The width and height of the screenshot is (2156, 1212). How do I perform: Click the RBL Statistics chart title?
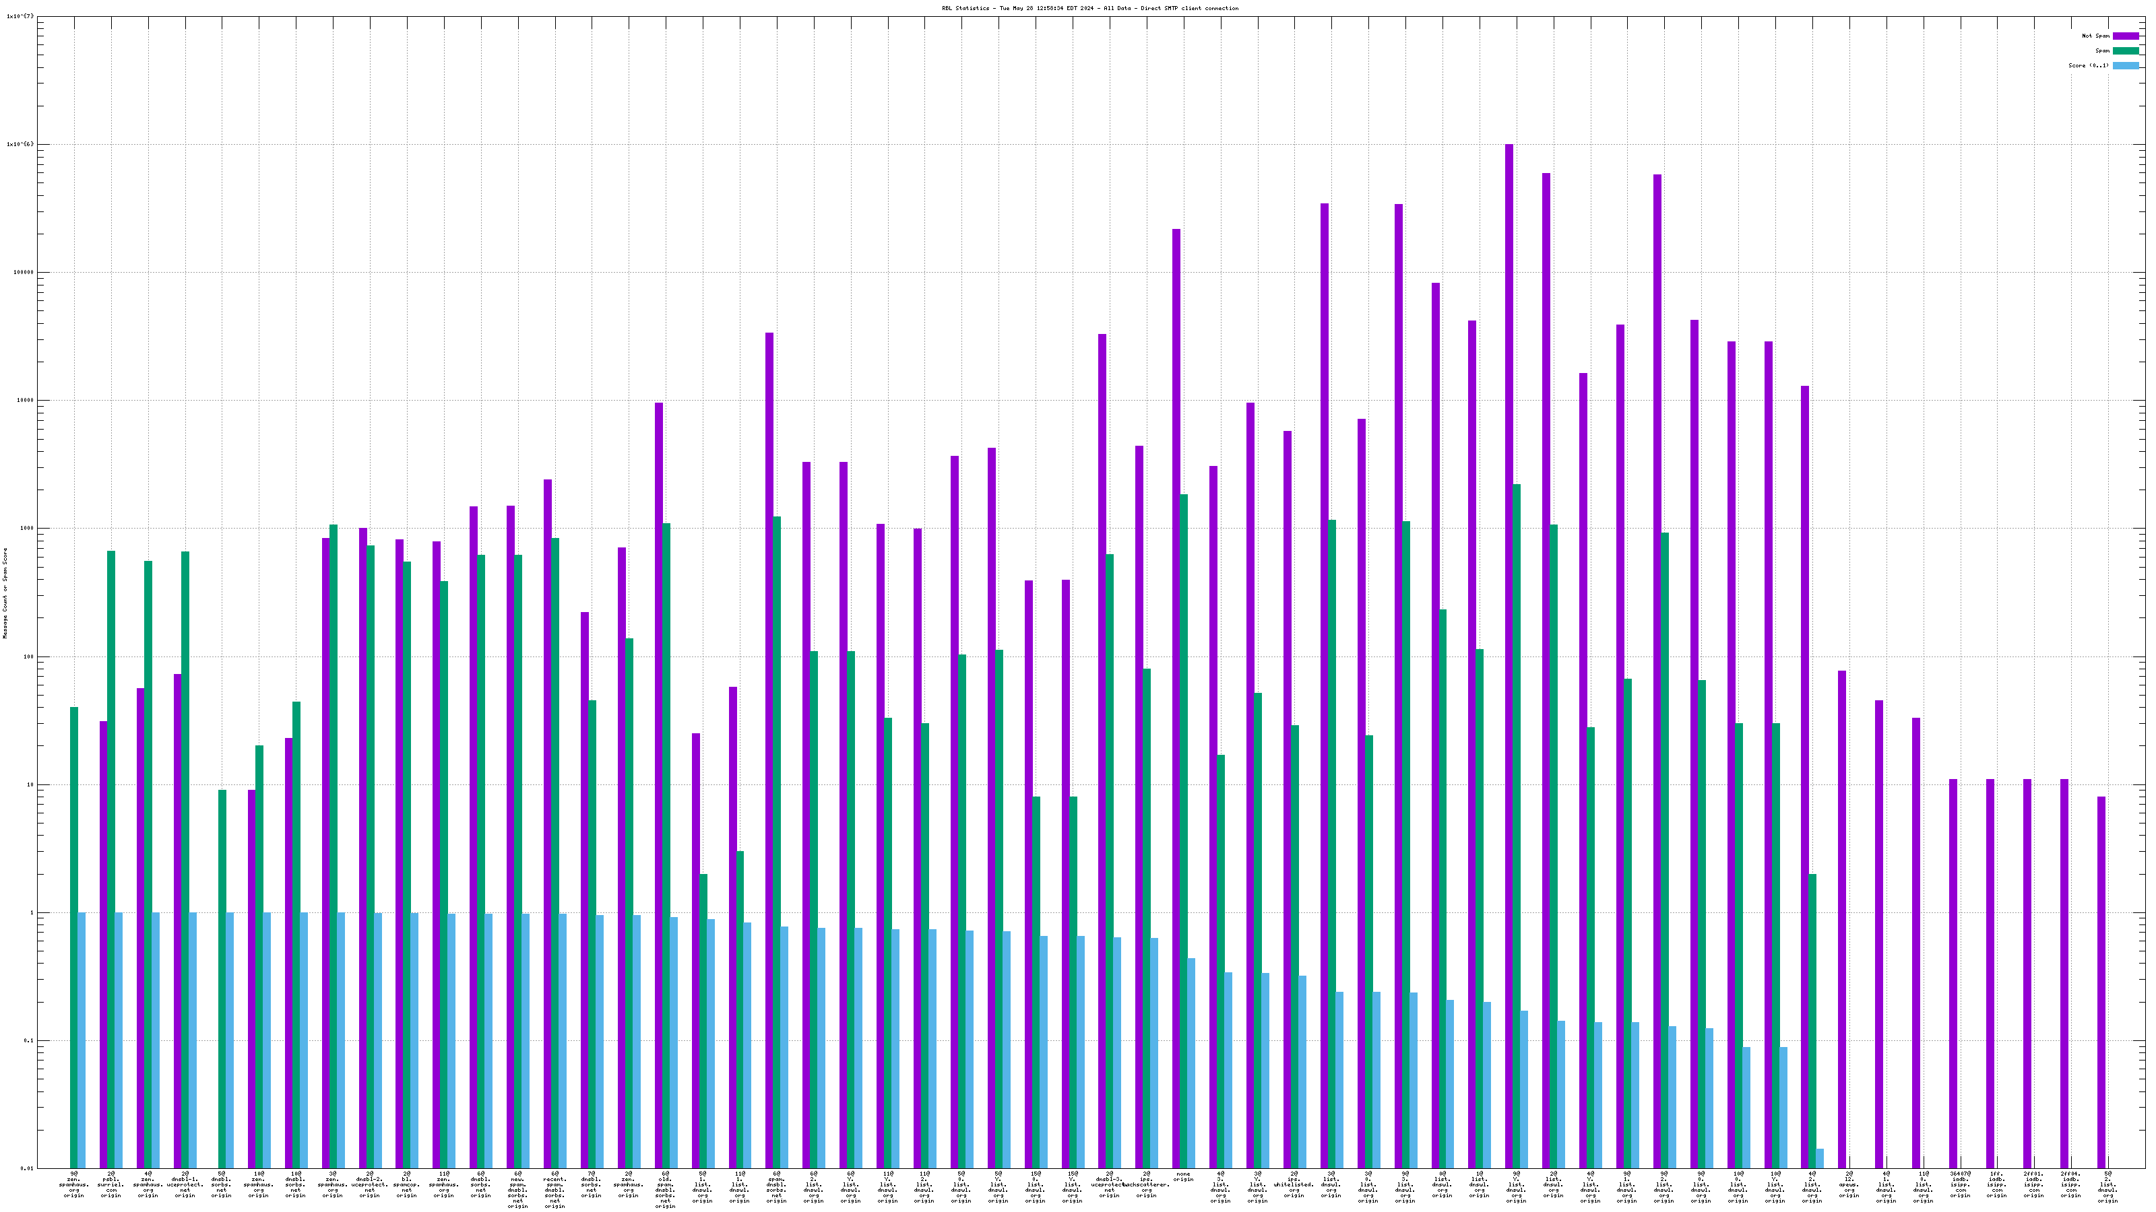(1089, 8)
